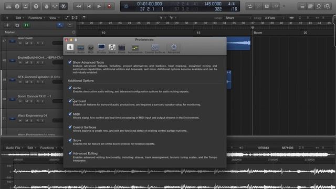Toggle the Toolbar button in control bar
This screenshot has width=336, height=189.
[x=26, y=6]
